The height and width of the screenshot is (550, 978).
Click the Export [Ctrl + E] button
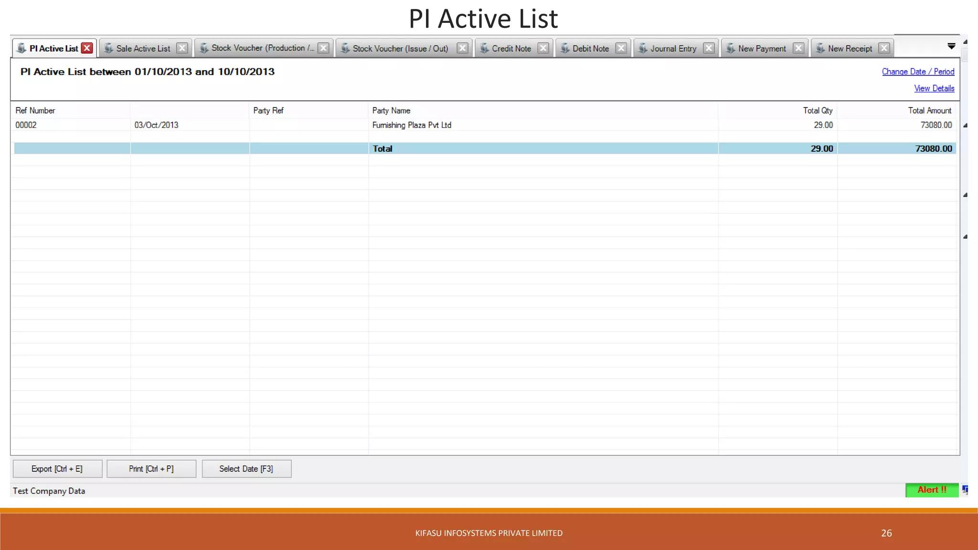pos(57,469)
